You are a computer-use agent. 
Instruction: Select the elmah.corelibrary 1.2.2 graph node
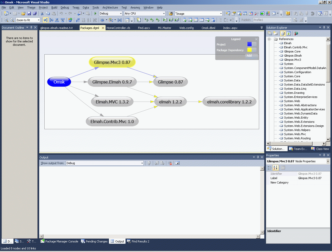229,102
